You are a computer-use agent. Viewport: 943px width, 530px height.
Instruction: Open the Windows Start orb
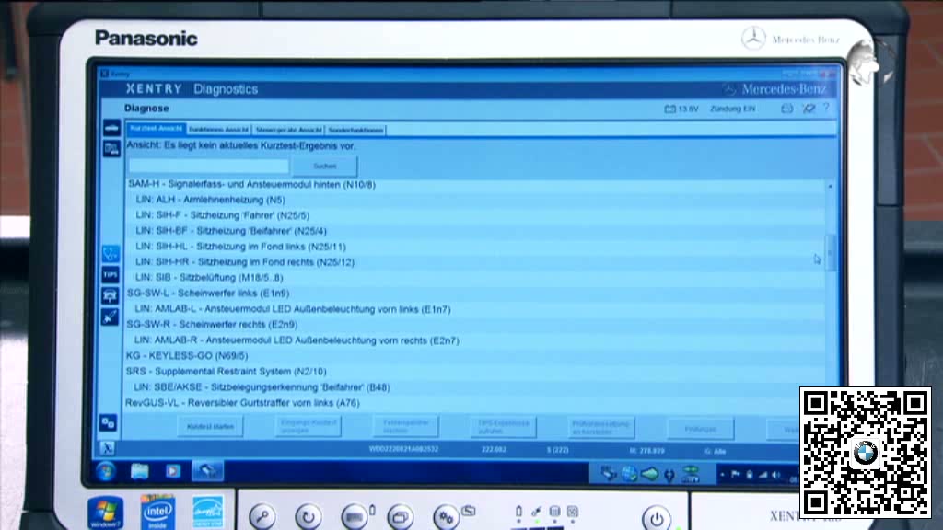pyautogui.click(x=106, y=472)
